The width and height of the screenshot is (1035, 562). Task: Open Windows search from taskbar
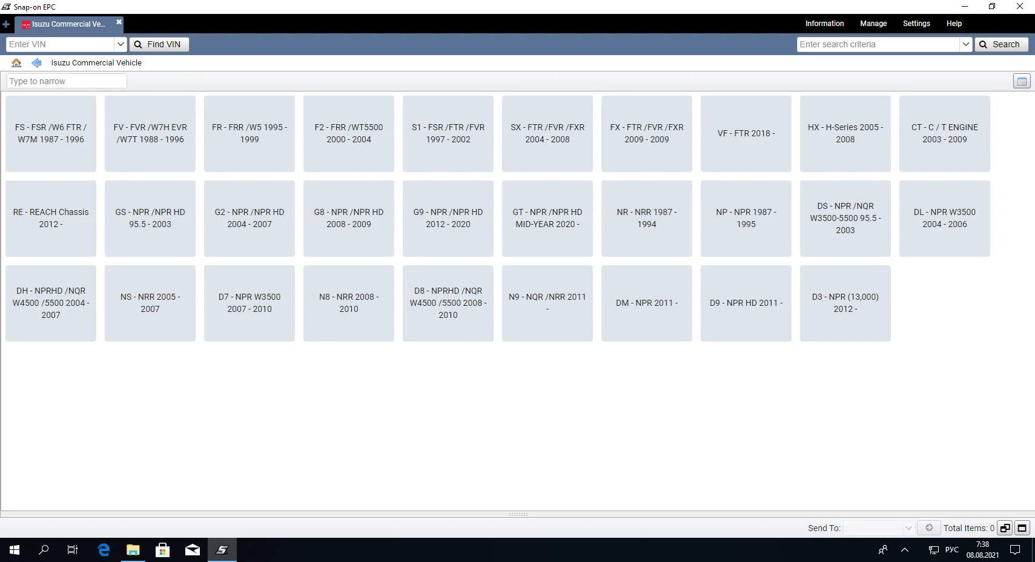44,550
